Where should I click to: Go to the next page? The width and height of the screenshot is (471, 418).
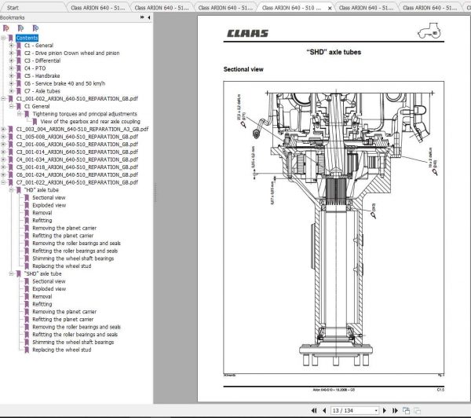tap(385, 410)
